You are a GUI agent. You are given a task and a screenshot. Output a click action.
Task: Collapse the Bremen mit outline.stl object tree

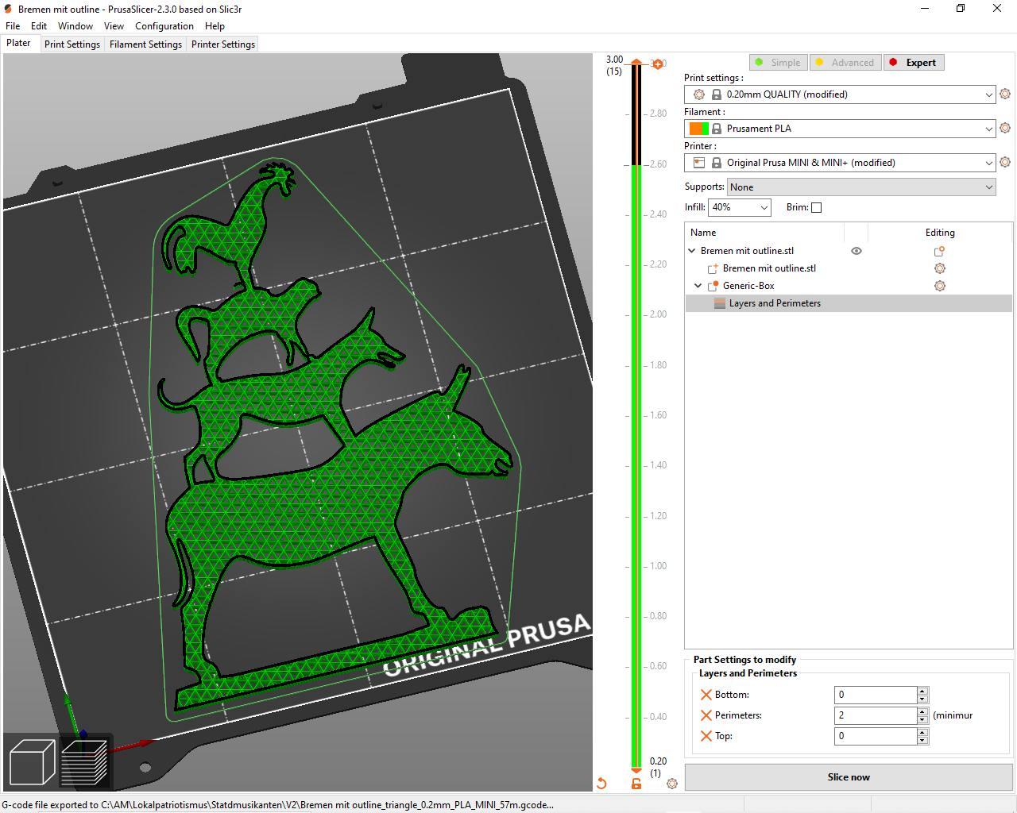tap(692, 251)
